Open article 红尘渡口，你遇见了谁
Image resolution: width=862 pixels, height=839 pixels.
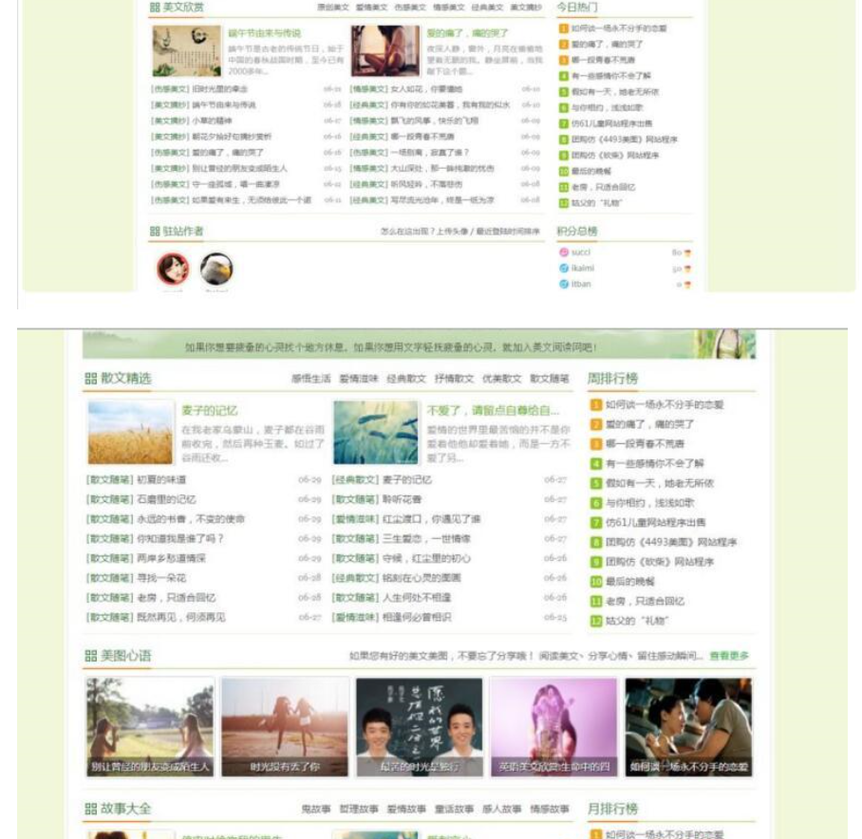pyautogui.click(x=432, y=519)
